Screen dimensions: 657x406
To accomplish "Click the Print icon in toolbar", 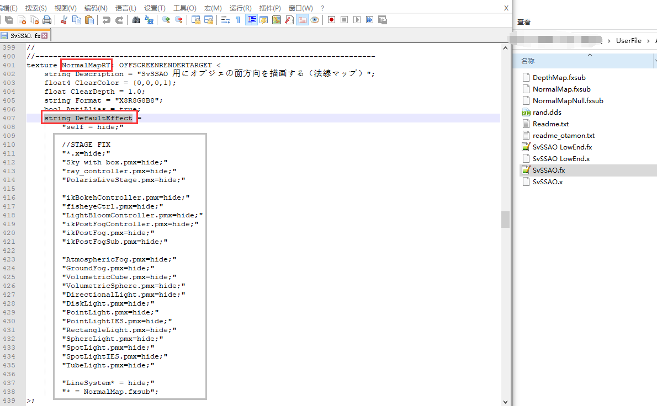I will click(x=47, y=20).
